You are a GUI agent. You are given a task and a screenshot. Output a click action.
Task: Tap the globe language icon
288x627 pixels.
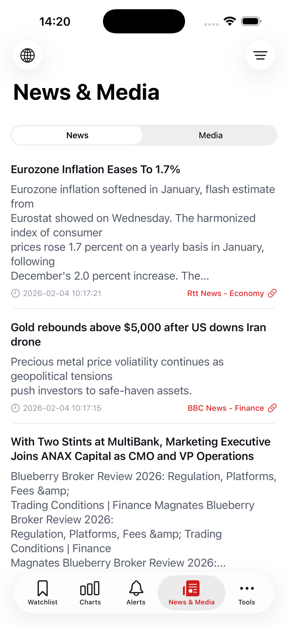click(x=28, y=55)
